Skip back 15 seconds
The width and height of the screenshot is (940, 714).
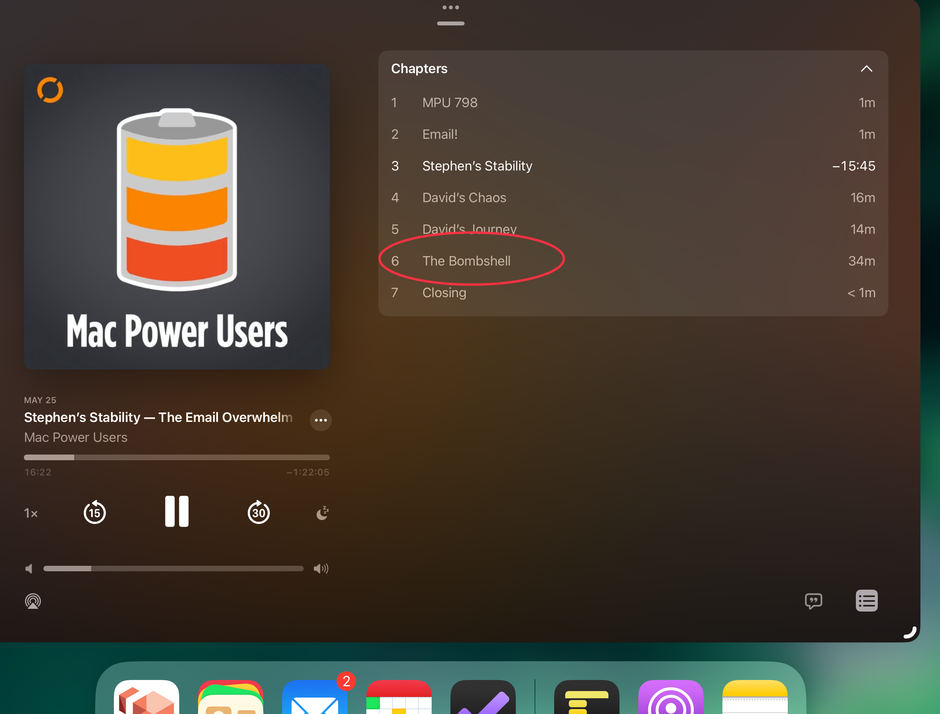pos(94,512)
